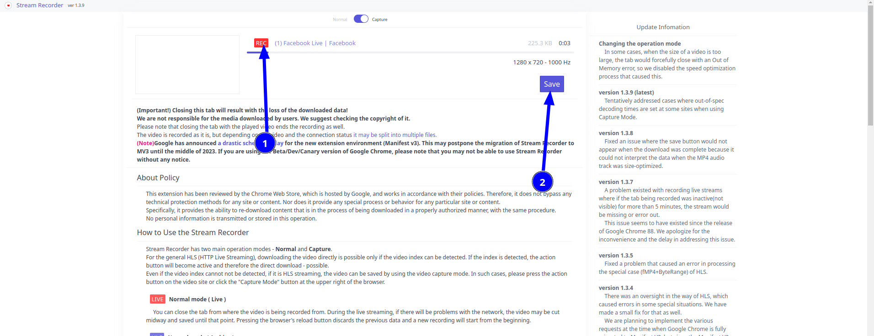Click the 'version 1.3.5' entry
Viewport: 874px width, 336px height.
tap(616, 255)
